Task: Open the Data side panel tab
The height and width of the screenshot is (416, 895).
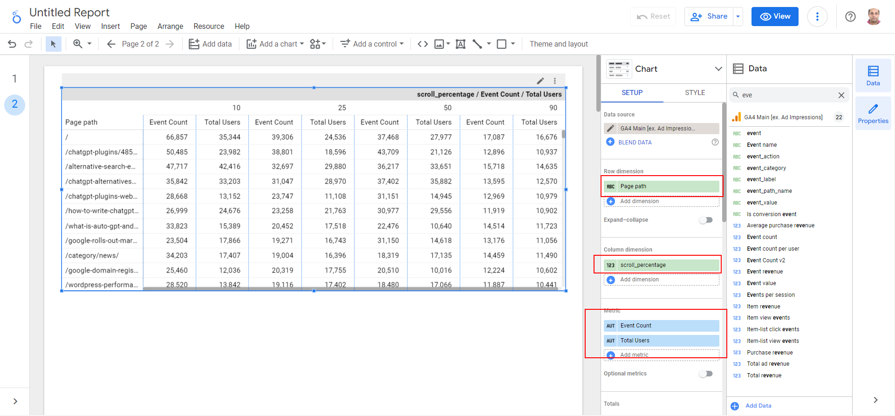Action: pos(873,75)
